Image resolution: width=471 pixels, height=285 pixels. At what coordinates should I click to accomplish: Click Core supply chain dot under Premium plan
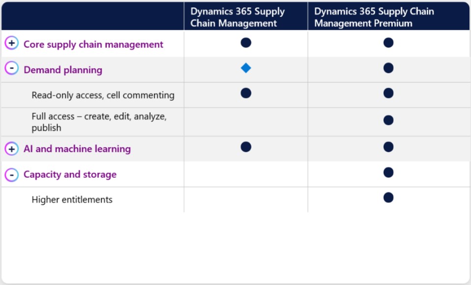(x=388, y=43)
